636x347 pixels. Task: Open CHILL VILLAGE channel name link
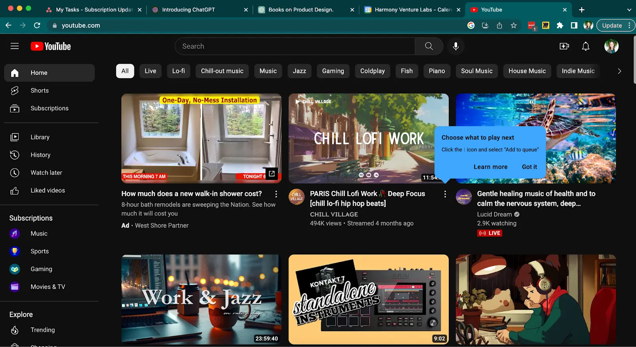click(334, 214)
